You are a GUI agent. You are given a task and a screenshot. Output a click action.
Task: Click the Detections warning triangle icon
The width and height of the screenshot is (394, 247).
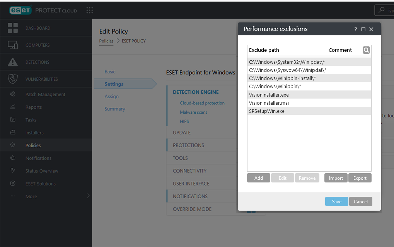click(12, 62)
